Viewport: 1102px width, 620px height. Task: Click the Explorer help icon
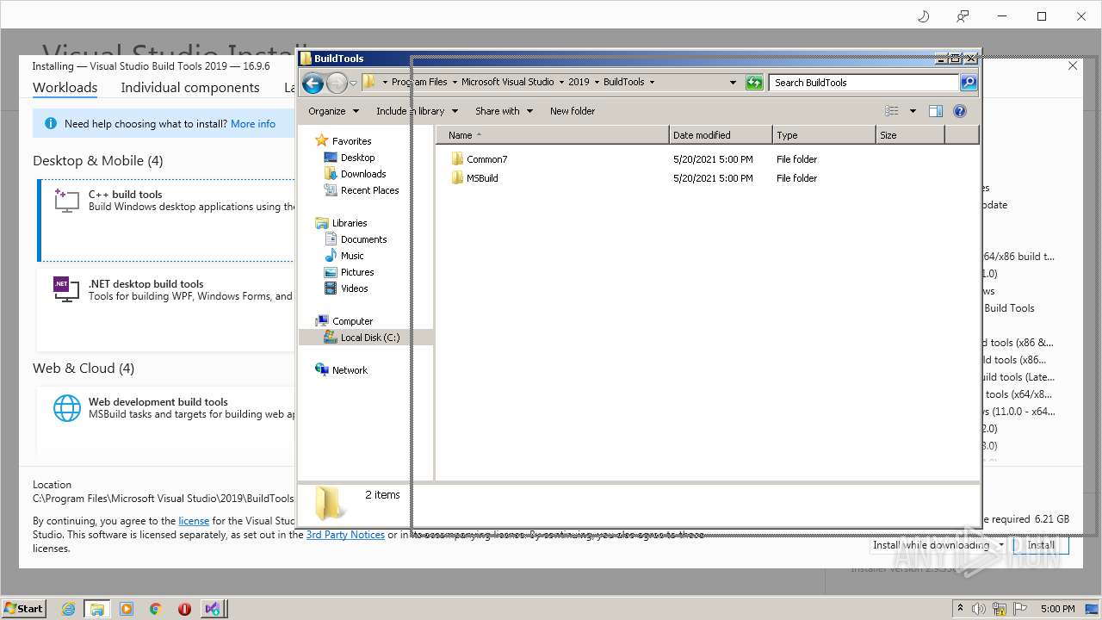pyautogui.click(x=960, y=111)
